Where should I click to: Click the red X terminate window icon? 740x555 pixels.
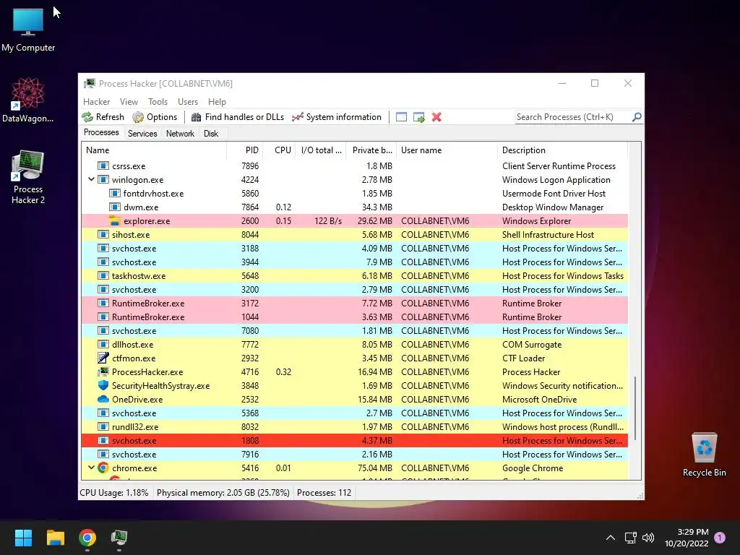pos(436,117)
